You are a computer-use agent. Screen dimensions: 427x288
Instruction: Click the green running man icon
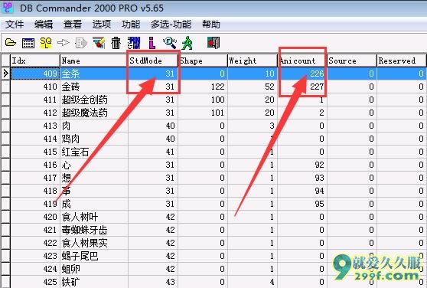187,43
